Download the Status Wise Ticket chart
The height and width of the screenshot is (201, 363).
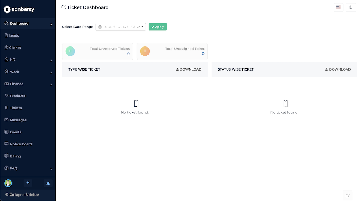click(x=338, y=69)
